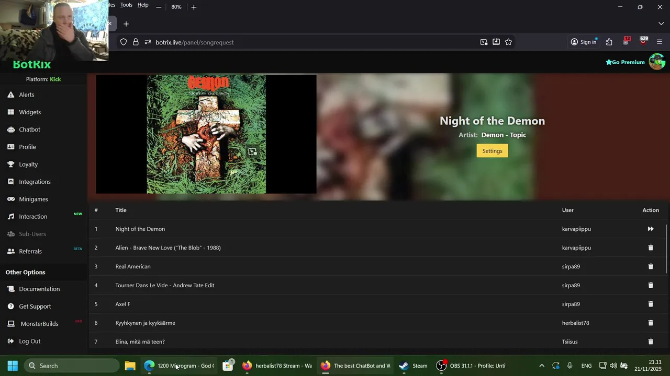Viewport: 670px width, 376px height.
Task: Open the user avatar menu
Action: (657, 62)
